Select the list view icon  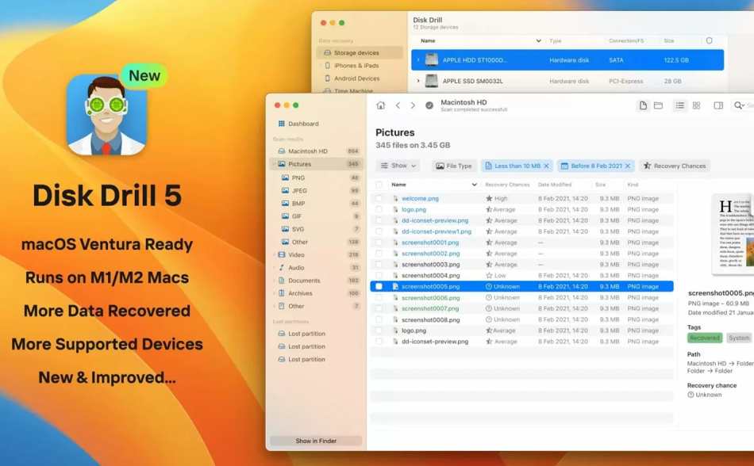[679, 105]
